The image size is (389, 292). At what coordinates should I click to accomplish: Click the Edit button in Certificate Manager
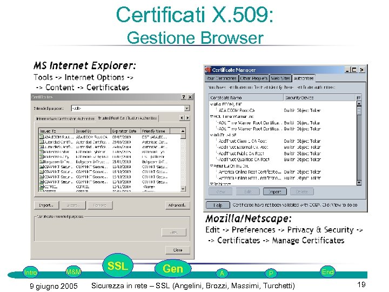(248, 191)
